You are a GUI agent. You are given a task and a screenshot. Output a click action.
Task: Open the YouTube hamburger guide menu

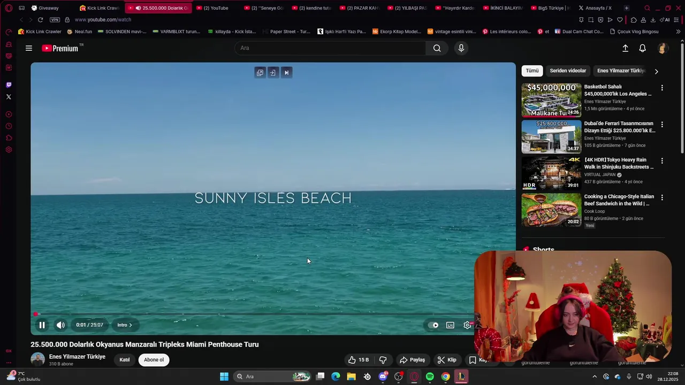coord(29,48)
